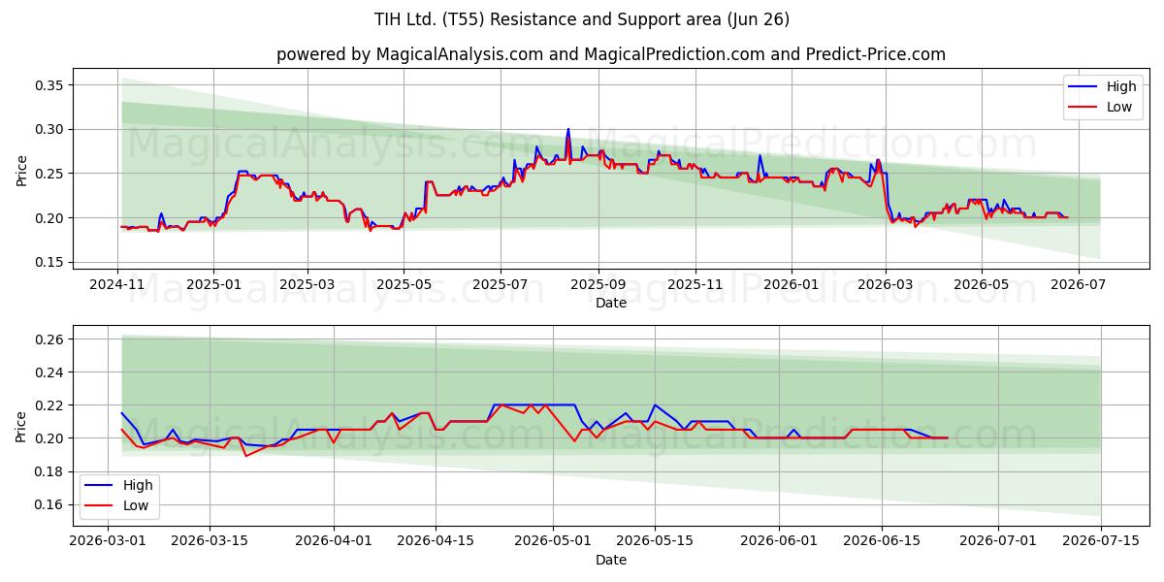Click the bottom chart y-axis label '0.24'
The width and height of the screenshot is (1164, 582).
48,372
